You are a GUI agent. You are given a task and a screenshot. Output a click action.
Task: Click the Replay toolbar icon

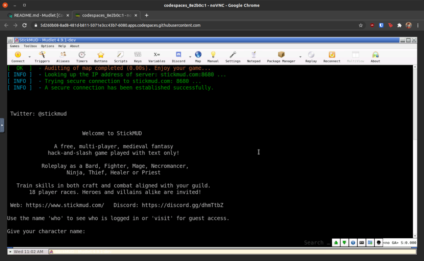pos(311,57)
